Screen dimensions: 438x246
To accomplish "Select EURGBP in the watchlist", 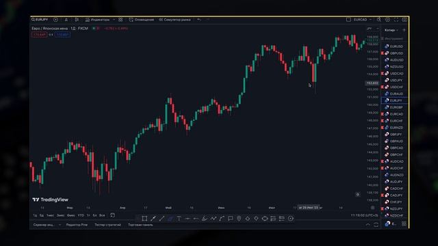I will tap(394, 107).
